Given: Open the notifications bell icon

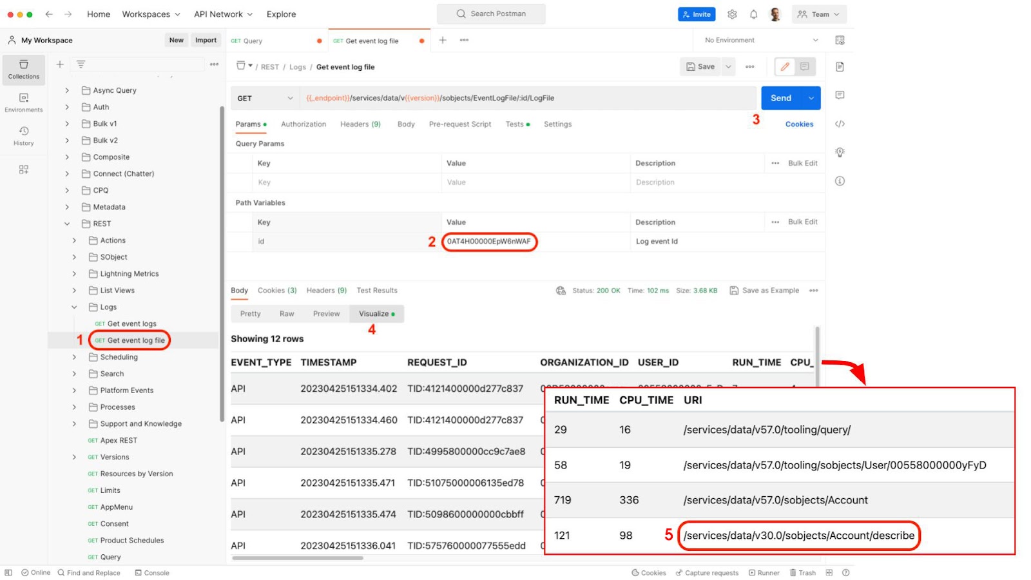Looking at the screenshot, I should pyautogui.click(x=753, y=14).
